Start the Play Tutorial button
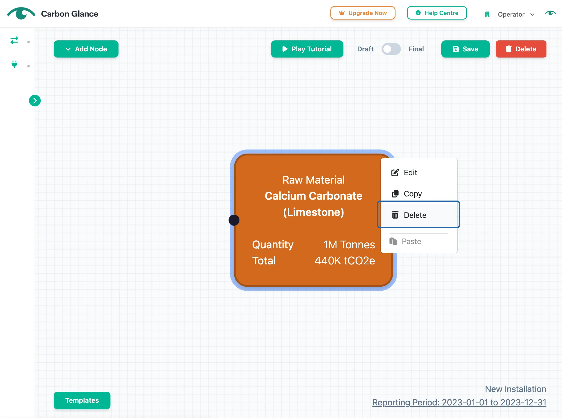562x418 pixels. pos(307,49)
